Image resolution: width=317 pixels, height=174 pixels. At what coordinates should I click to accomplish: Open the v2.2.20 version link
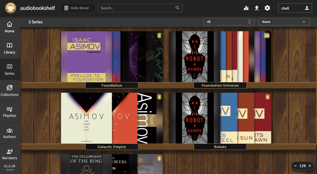pos(10,166)
